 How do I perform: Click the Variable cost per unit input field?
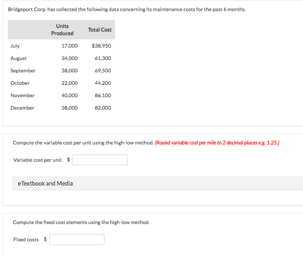tap(100, 160)
